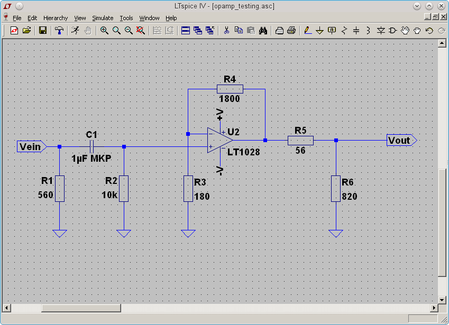Select the Label Net tool
This screenshot has height=325, width=449.
click(x=332, y=30)
